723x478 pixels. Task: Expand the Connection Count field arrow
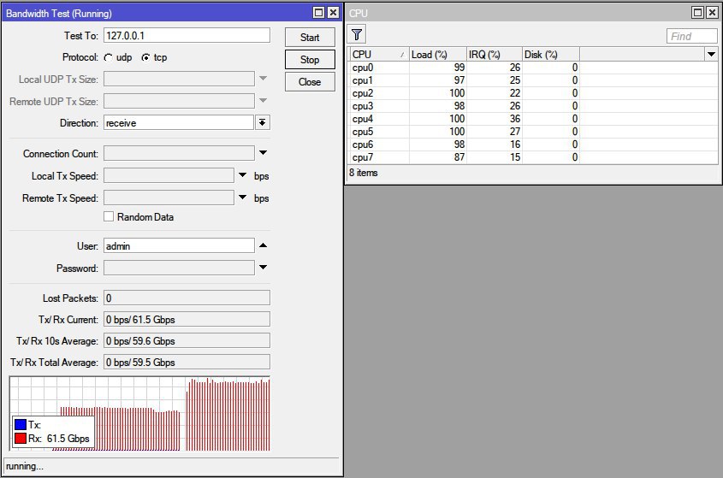pos(263,152)
